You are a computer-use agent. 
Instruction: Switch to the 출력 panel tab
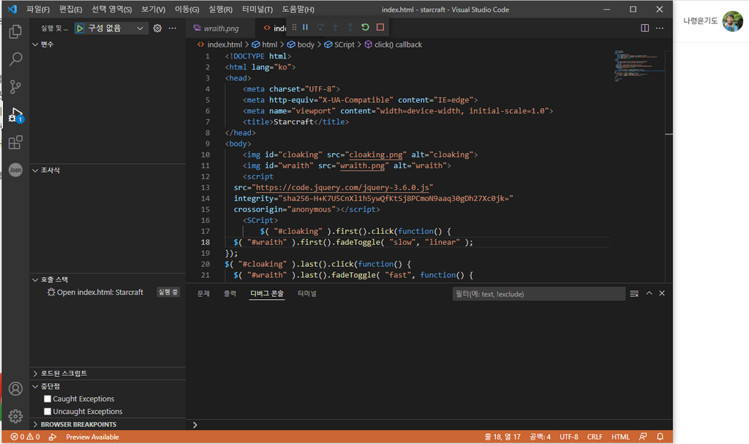pyautogui.click(x=230, y=293)
